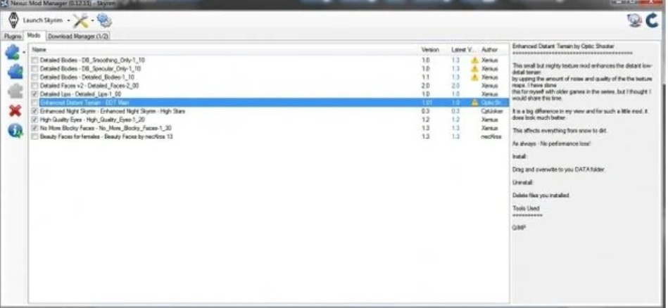
Task: Open the tools icon dropdown arrow
Action: (x=92, y=20)
